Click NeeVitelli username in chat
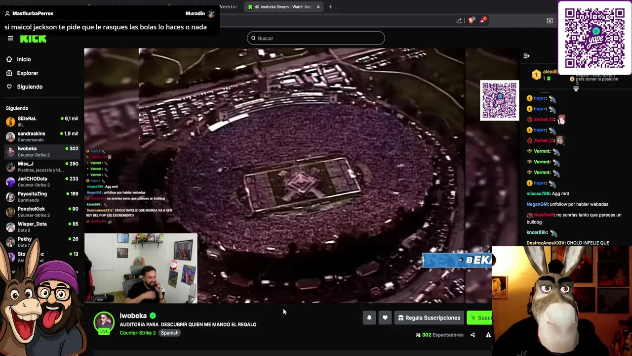The image size is (632, 356). click(544, 215)
